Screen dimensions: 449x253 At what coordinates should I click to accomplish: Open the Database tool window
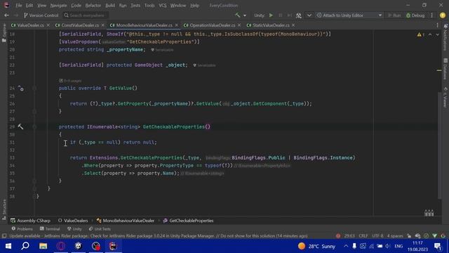coord(445,69)
